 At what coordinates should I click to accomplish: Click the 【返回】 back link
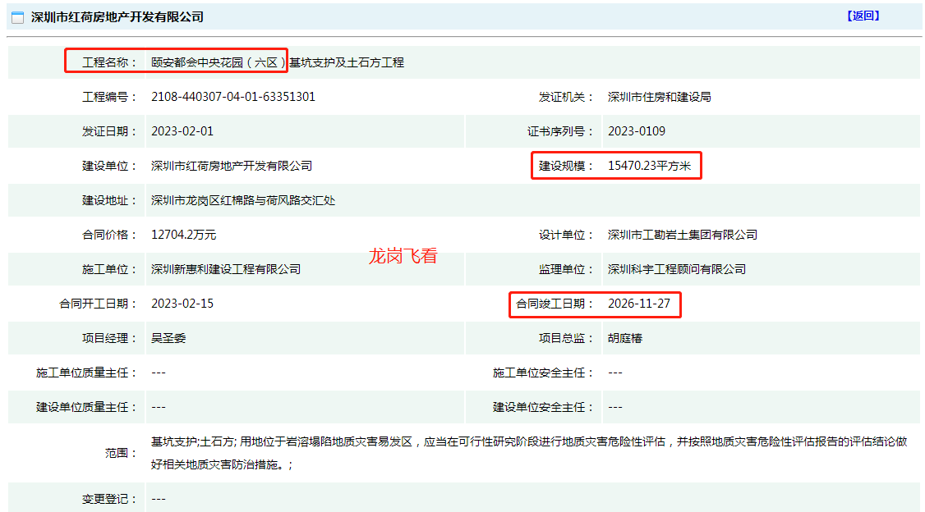click(x=863, y=16)
